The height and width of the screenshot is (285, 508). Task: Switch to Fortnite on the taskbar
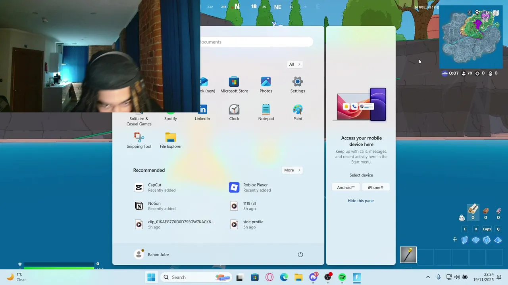(357, 277)
